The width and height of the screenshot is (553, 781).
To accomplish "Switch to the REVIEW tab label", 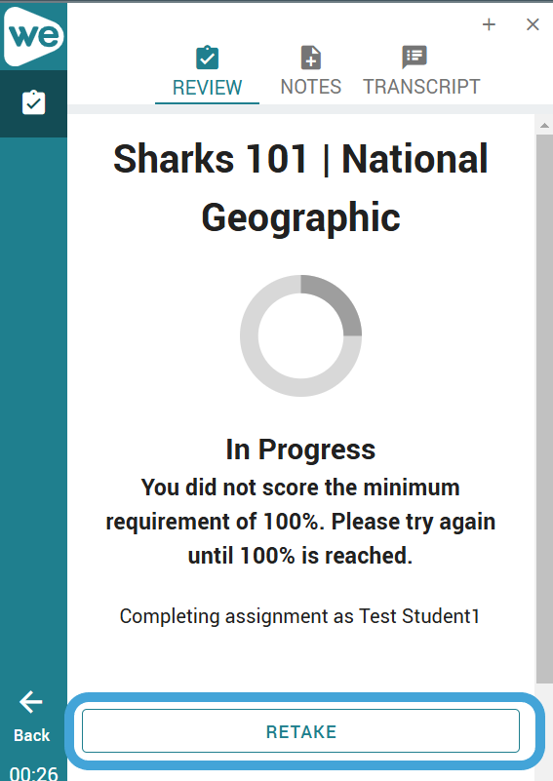I will (207, 88).
